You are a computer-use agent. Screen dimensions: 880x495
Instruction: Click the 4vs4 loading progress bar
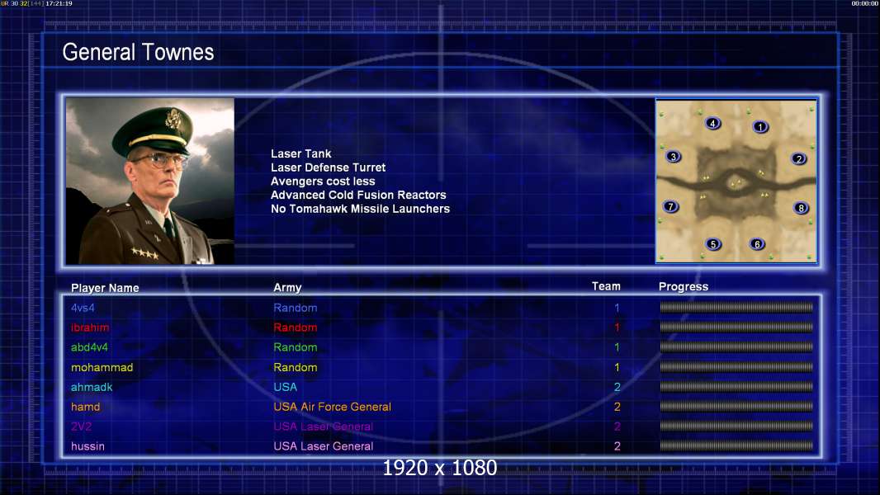point(736,307)
